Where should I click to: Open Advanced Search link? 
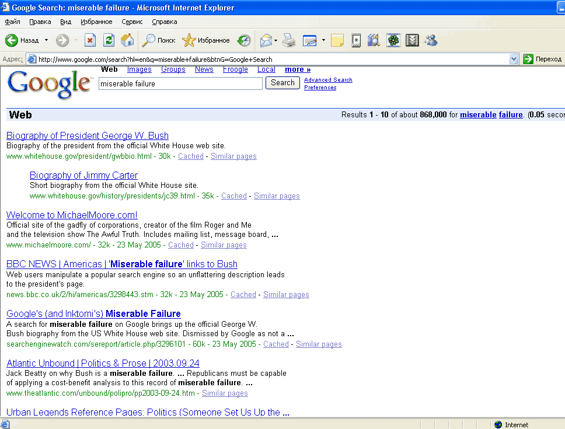(x=328, y=79)
